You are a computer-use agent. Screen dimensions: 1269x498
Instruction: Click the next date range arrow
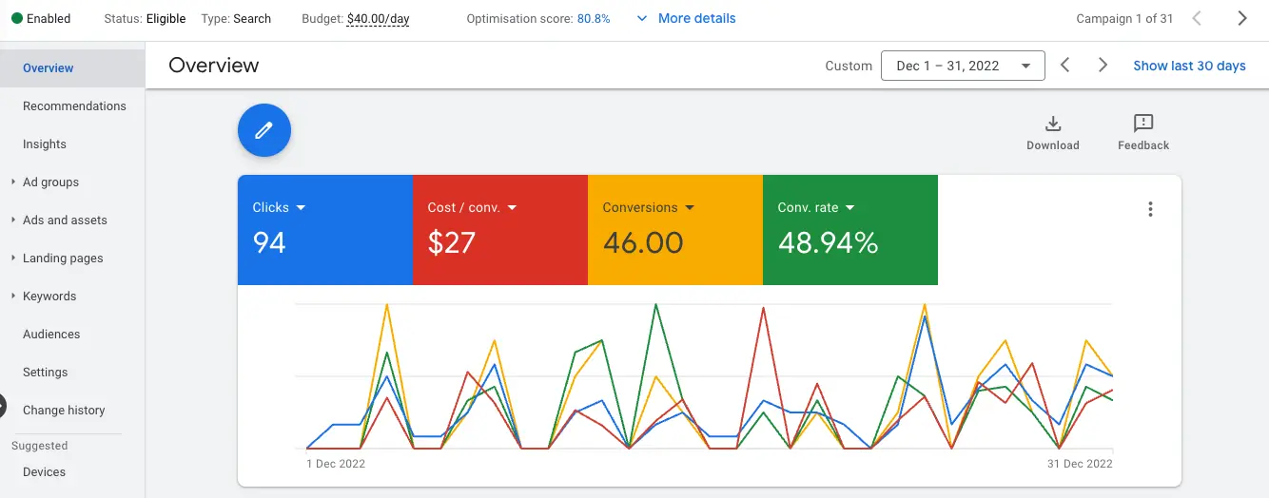[x=1103, y=66]
